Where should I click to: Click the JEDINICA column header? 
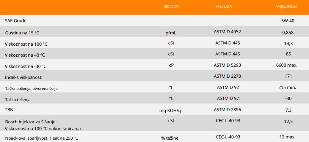click(171, 7)
